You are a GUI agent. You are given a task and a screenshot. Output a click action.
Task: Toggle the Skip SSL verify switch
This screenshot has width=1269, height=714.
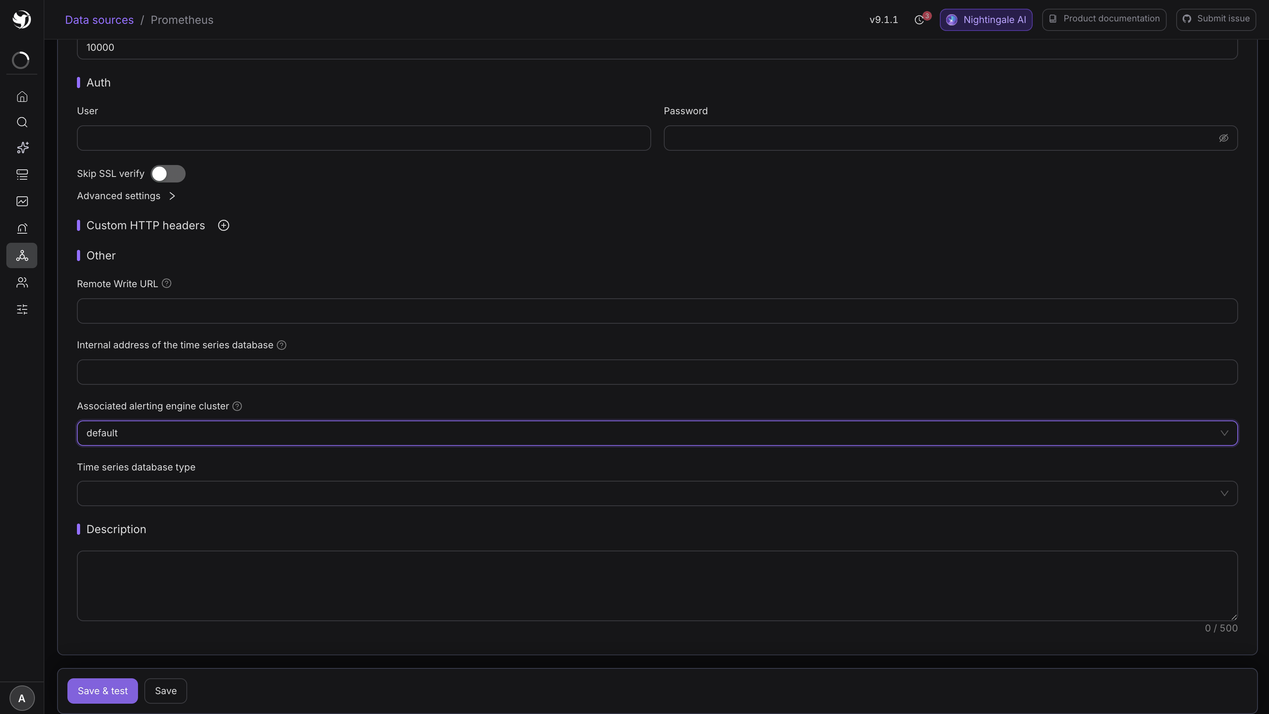click(x=168, y=173)
